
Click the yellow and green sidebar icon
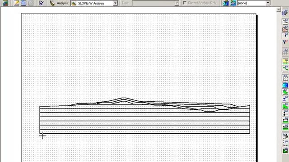(x=285, y=62)
